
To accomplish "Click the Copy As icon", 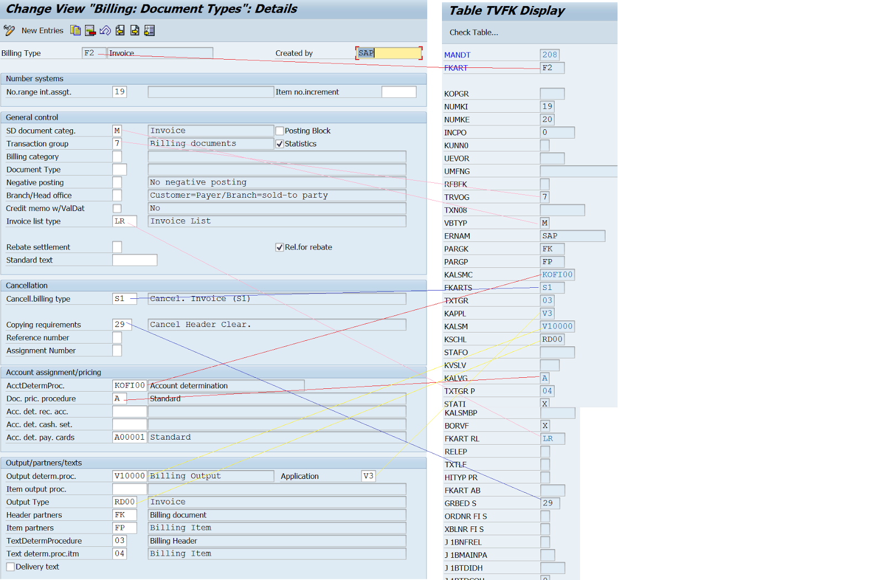I will coord(76,30).
